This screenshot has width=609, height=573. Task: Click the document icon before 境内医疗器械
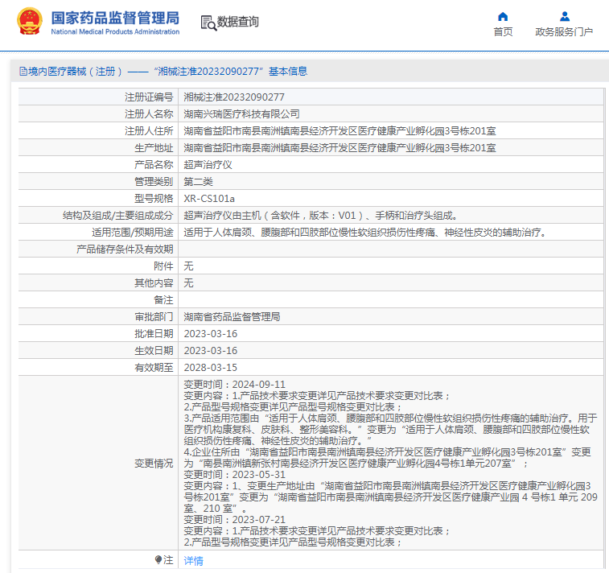[23, 72]
